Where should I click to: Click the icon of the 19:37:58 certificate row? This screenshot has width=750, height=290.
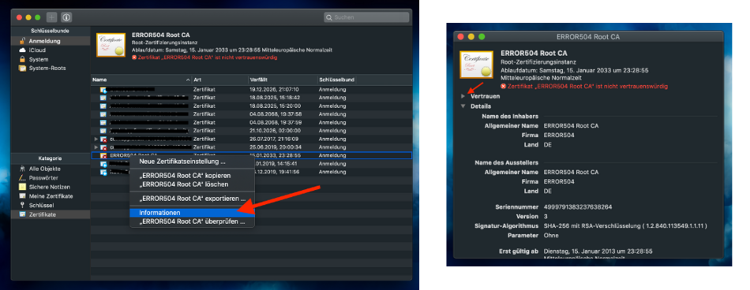click(103, 114)
